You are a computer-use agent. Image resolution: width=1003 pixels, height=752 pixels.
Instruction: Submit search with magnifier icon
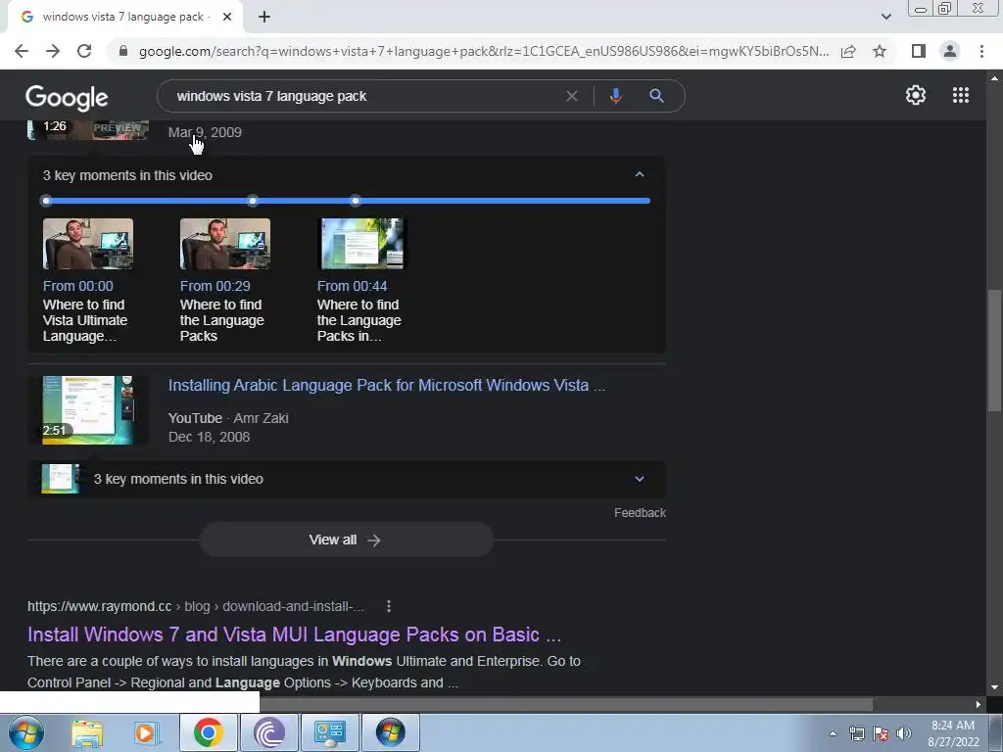(x=656, y=96)
